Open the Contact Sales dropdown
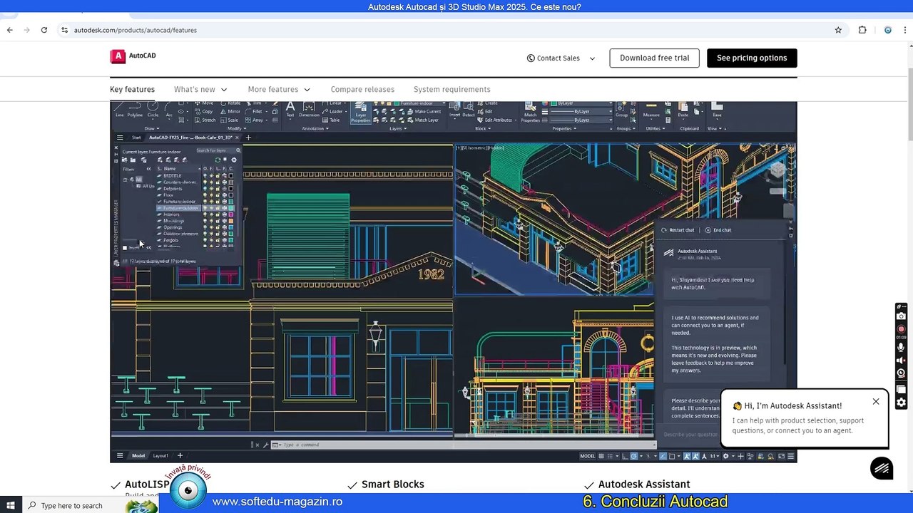Viewport: 913px width, 513px height. pyautogui.click(x=561, y=58)
